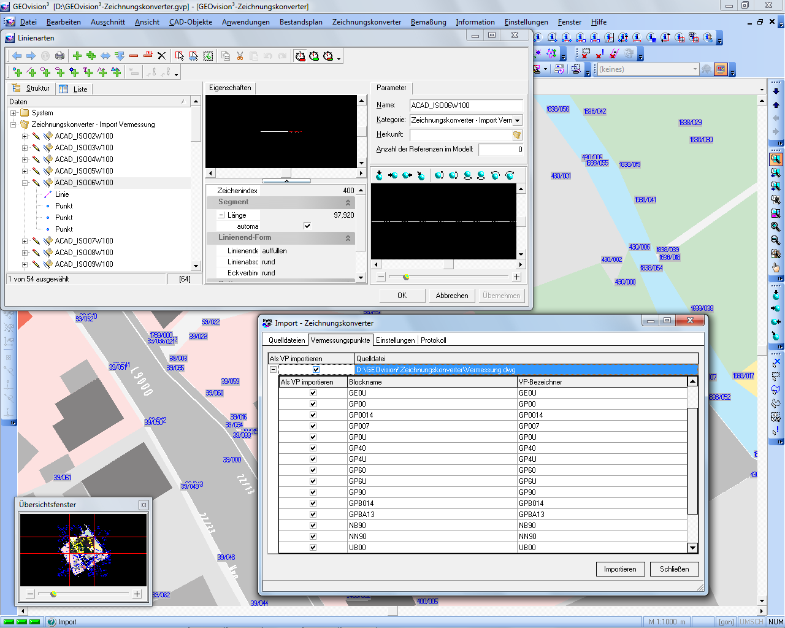The width and height of the screenshot is (785, 628).
Task: Collapse Zeichnungskonverter - Import Vermessung node
Action: click(13, 124)
